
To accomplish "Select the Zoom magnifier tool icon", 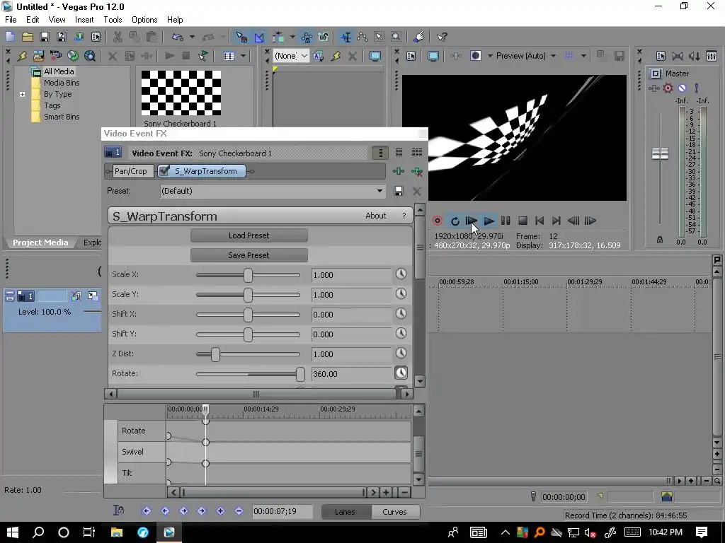I will point(396,37).
